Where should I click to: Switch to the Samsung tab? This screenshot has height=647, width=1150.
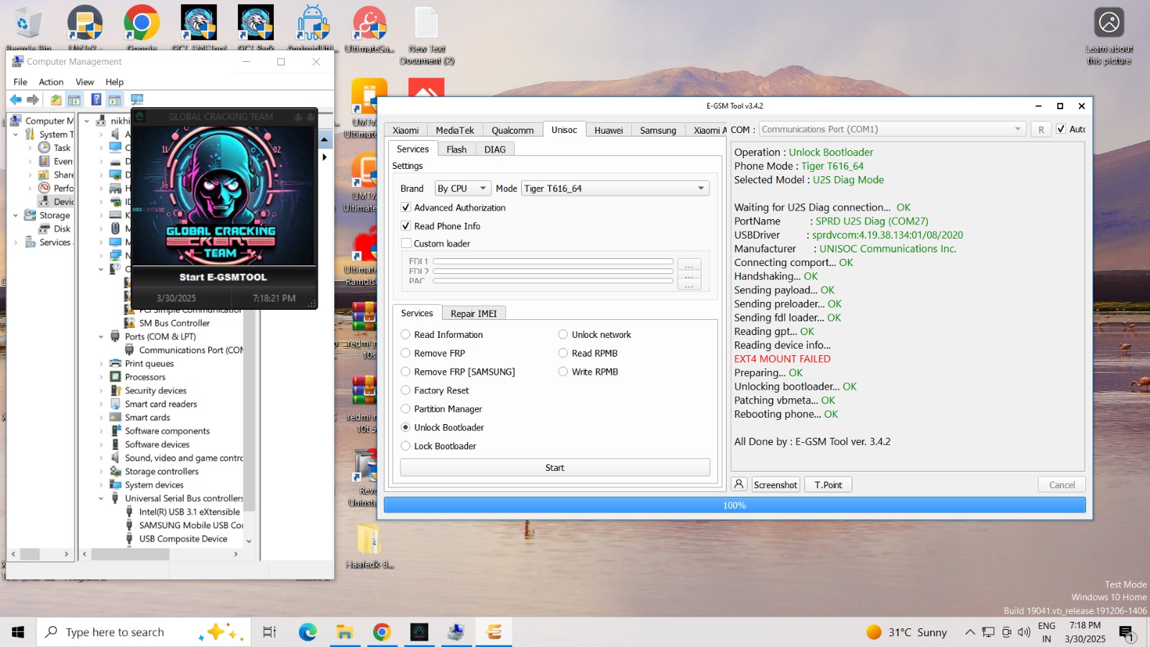[x=658, y=130]
